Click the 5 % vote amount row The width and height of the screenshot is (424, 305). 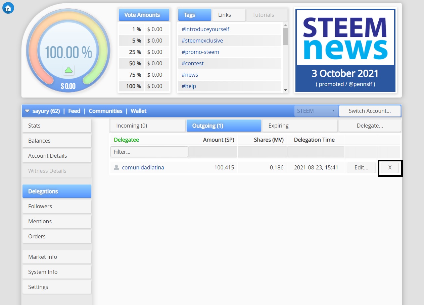144,41
